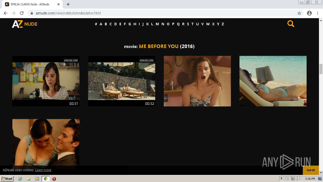Click the Learn more cookies link
Image resolution: width=323 pixels, height=182 pixels.
click(x=43, y=170)
